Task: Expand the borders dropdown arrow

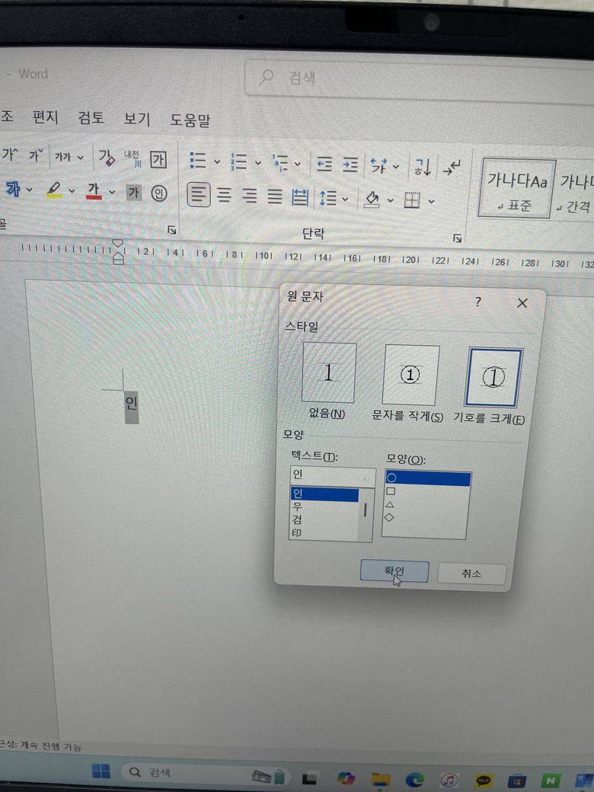Action: [x=432, y=202]
